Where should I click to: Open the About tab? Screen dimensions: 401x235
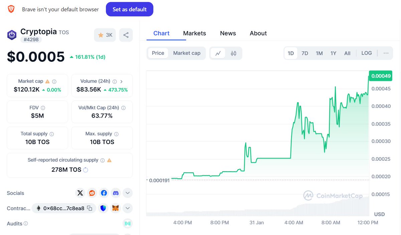(x=258, y=33)
